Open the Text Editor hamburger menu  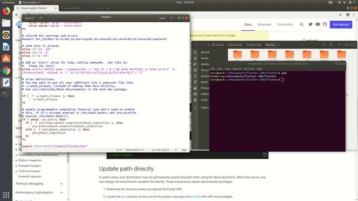click(172, 18)
